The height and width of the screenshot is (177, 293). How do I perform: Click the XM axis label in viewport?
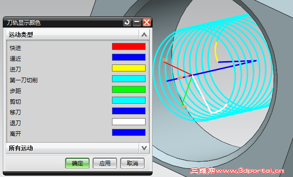[x=165, y=60]
